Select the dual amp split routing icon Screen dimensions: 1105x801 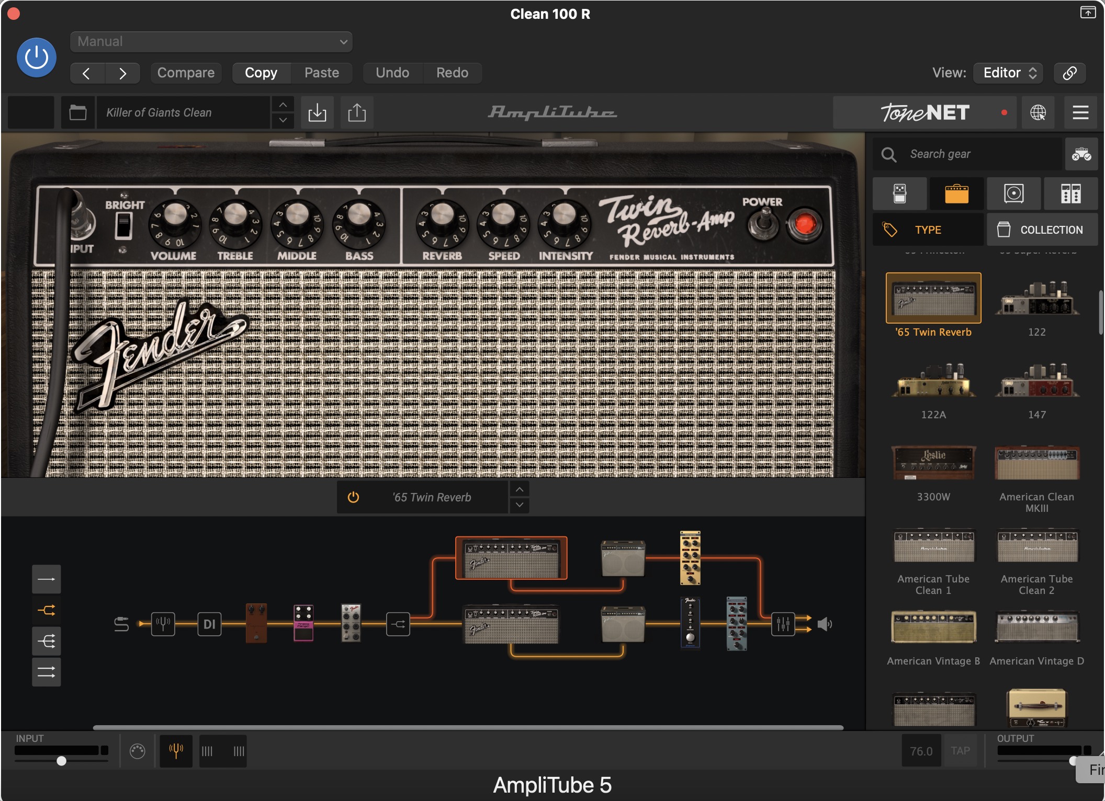[x=47, y=610]
